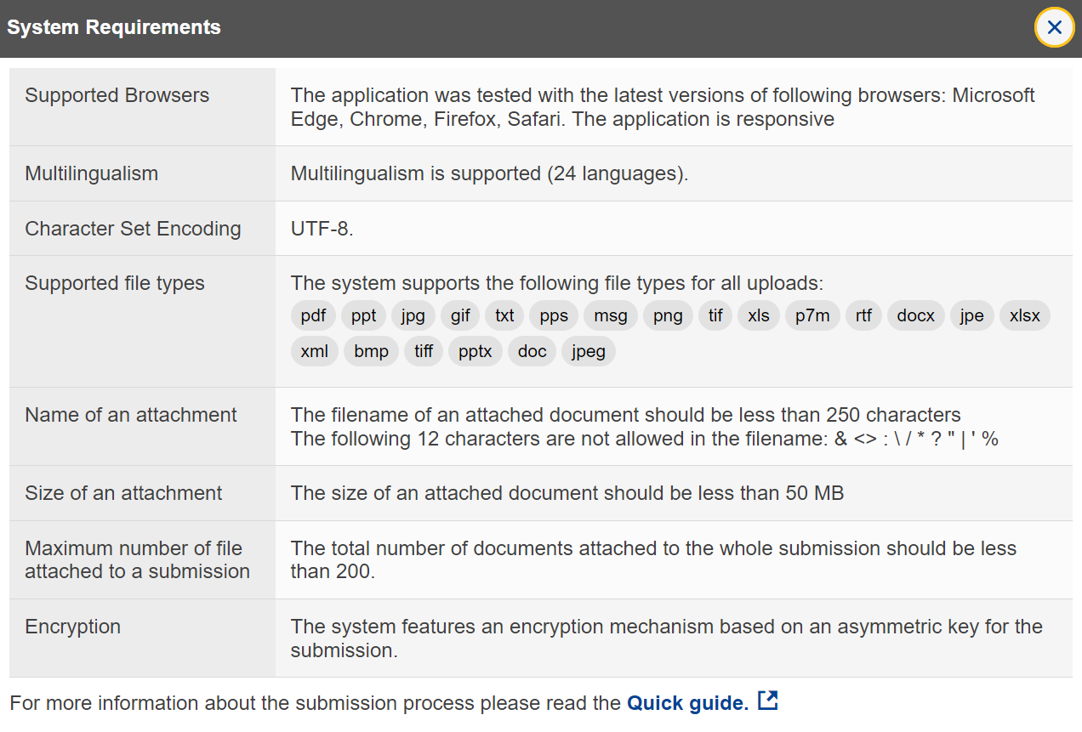Click the external link icon beside Quick guide
Image resolution: width=1082 pixels, height=732 pixels.
[767, 701]
